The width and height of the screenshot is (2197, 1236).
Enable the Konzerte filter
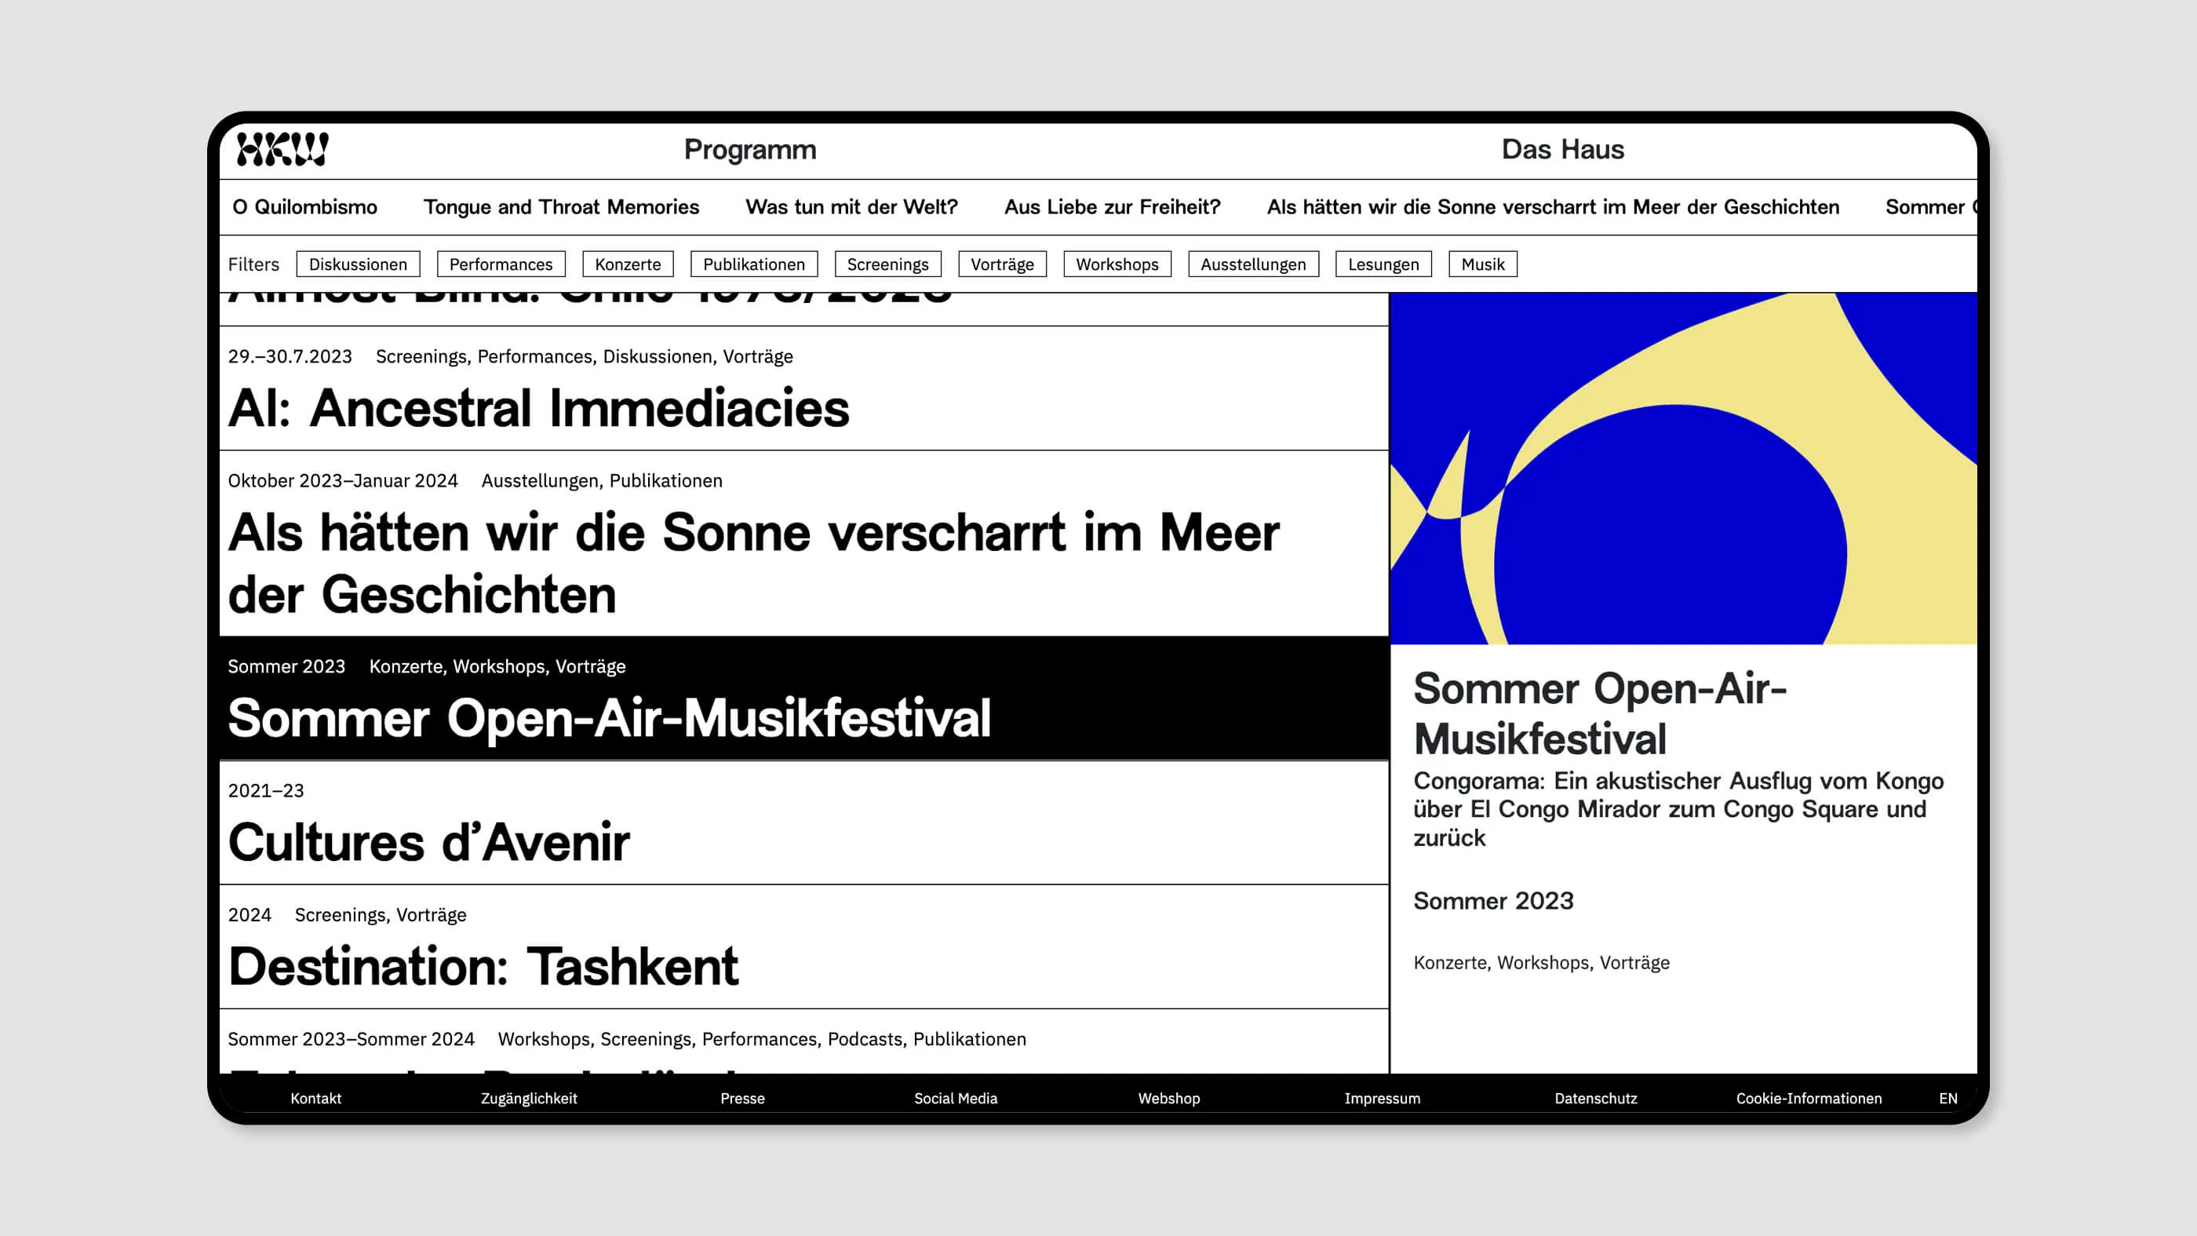(x=628, y=264)
